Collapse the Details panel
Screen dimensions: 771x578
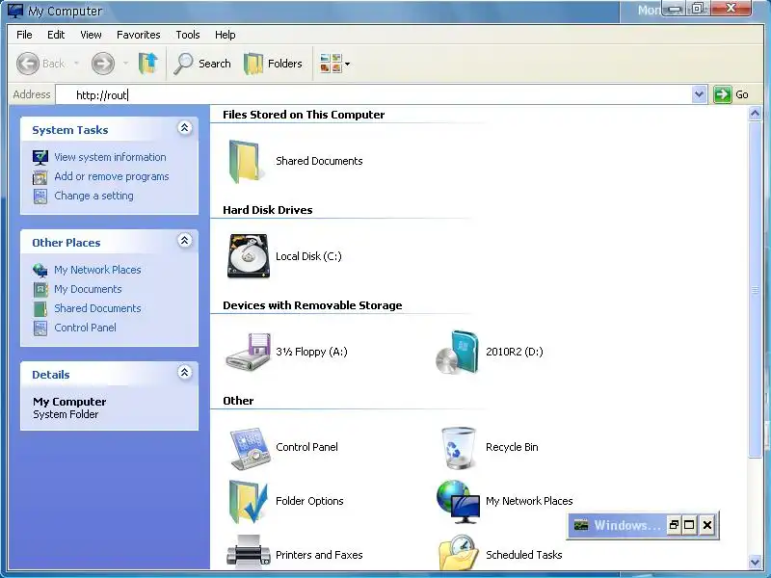pos(184,373)
